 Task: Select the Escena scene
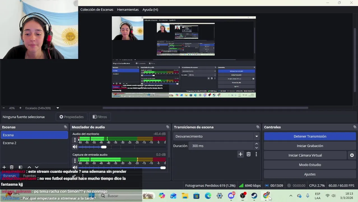pyautogui.click(x=34, y=135)
